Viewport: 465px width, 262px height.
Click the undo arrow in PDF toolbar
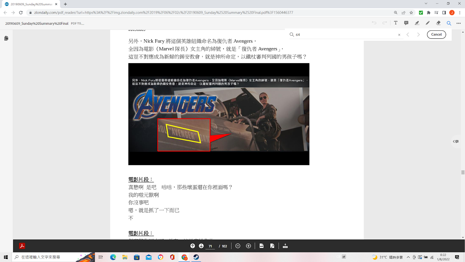374,23
